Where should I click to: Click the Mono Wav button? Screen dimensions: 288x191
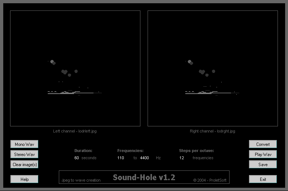[x=24, y=144]
